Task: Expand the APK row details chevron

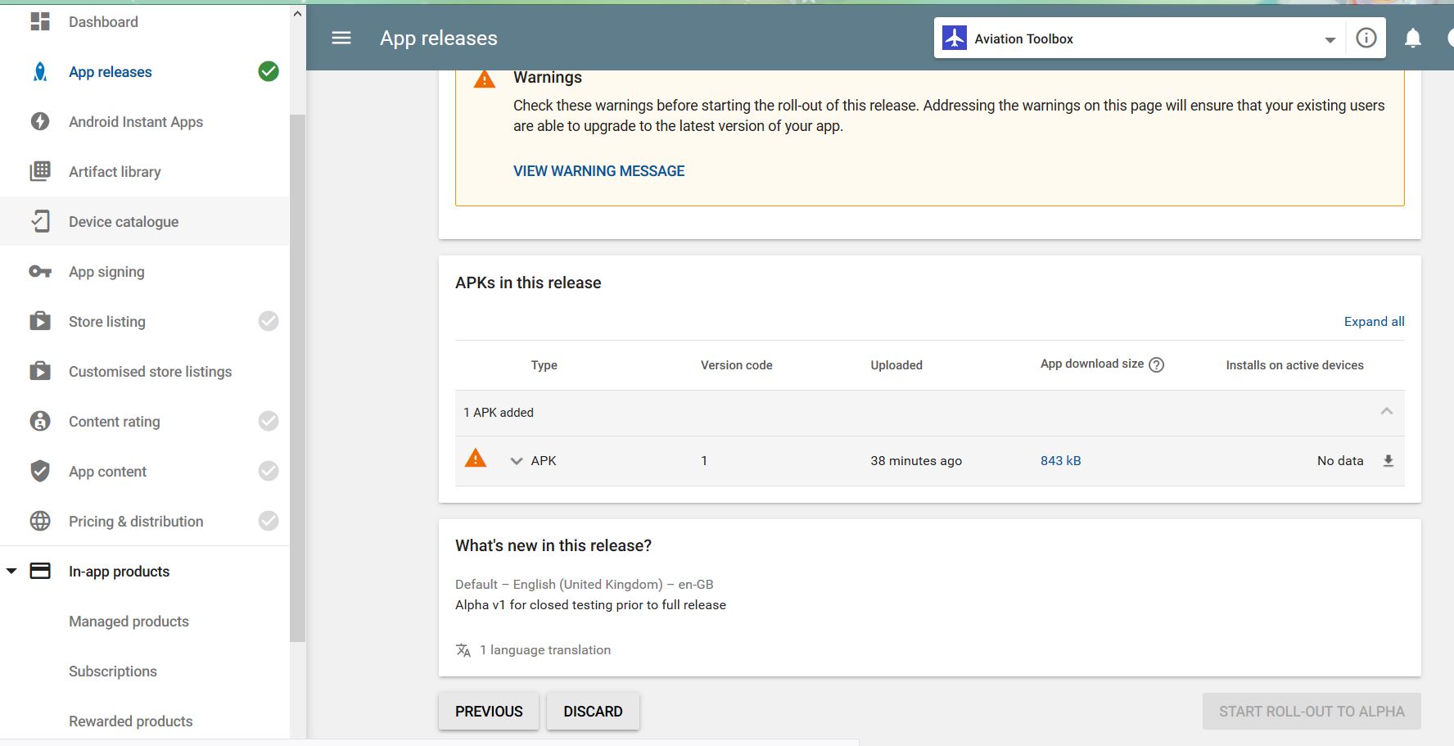Action: pos(517,461)
